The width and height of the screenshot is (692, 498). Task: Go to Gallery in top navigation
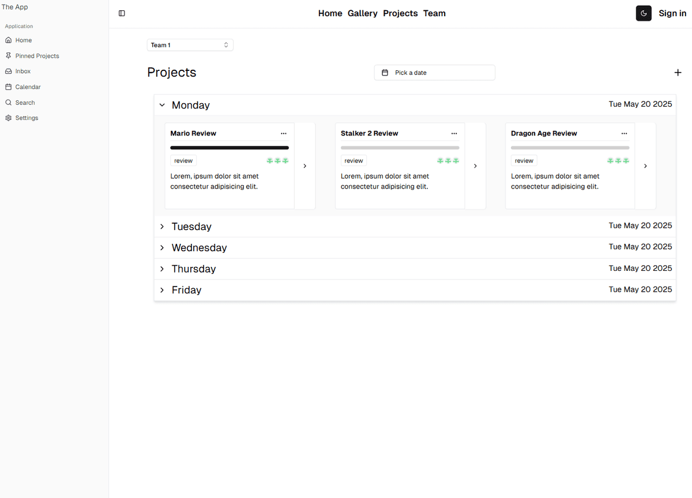pos(362,13)
